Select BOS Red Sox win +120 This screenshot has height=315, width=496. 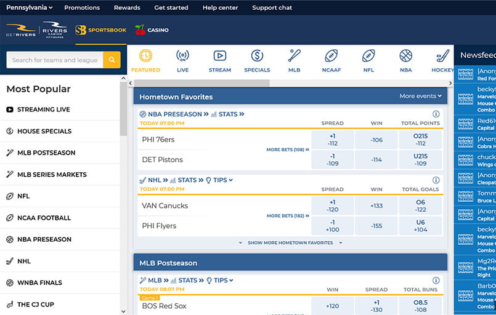333,306
